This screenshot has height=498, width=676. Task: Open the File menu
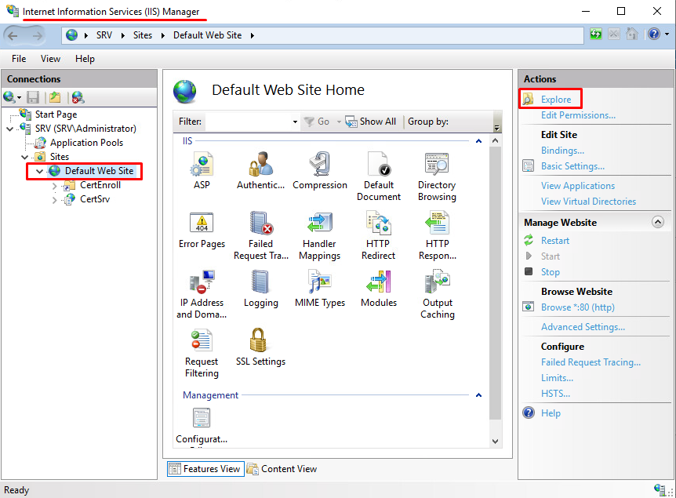pyautogui.click(x=19, y=59)
